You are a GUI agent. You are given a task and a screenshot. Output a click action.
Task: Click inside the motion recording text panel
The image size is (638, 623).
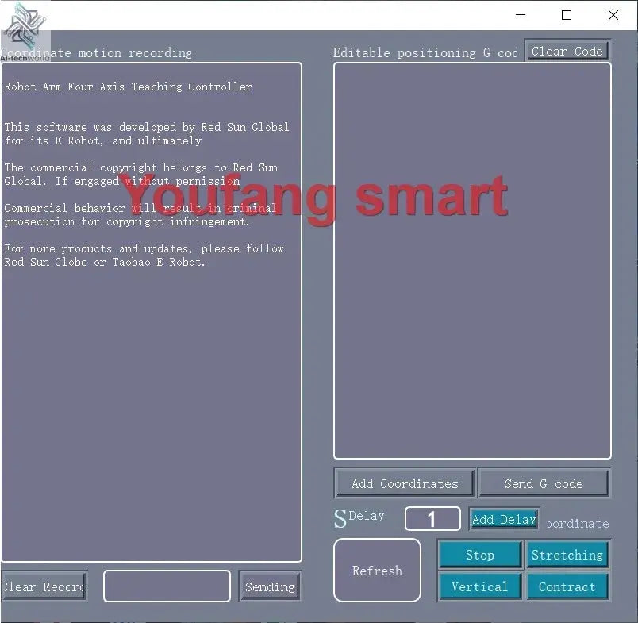point(151,397)
